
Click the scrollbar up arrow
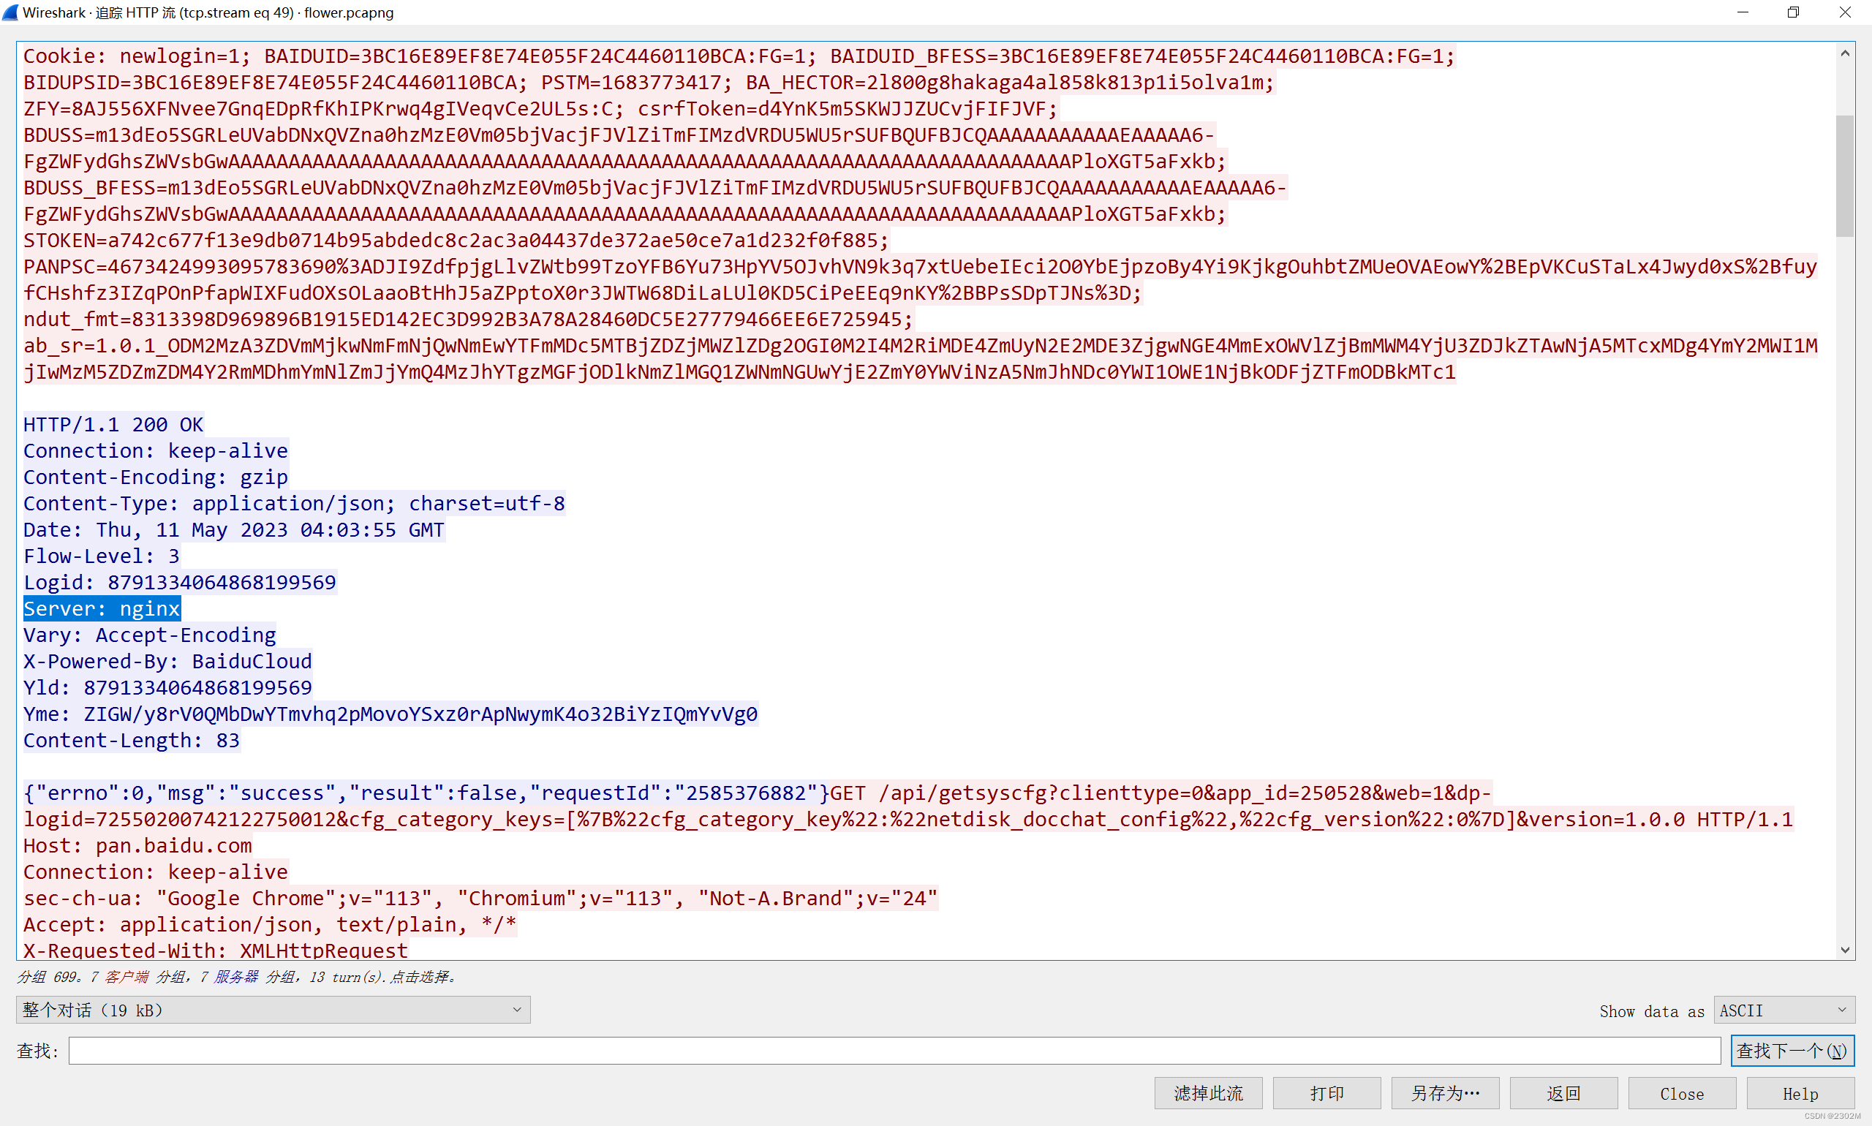click(1845, 54)
